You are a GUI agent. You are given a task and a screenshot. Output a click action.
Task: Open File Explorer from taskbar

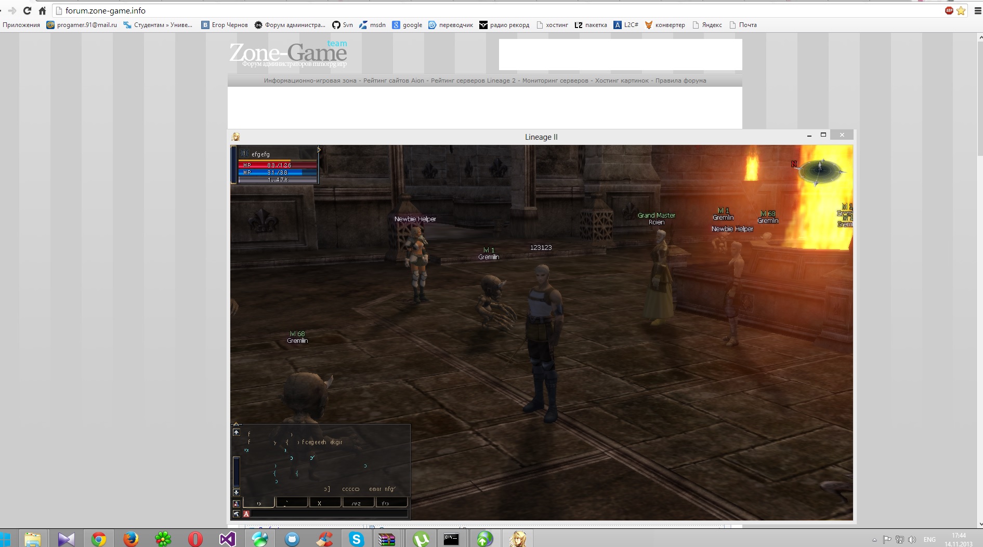33,539
